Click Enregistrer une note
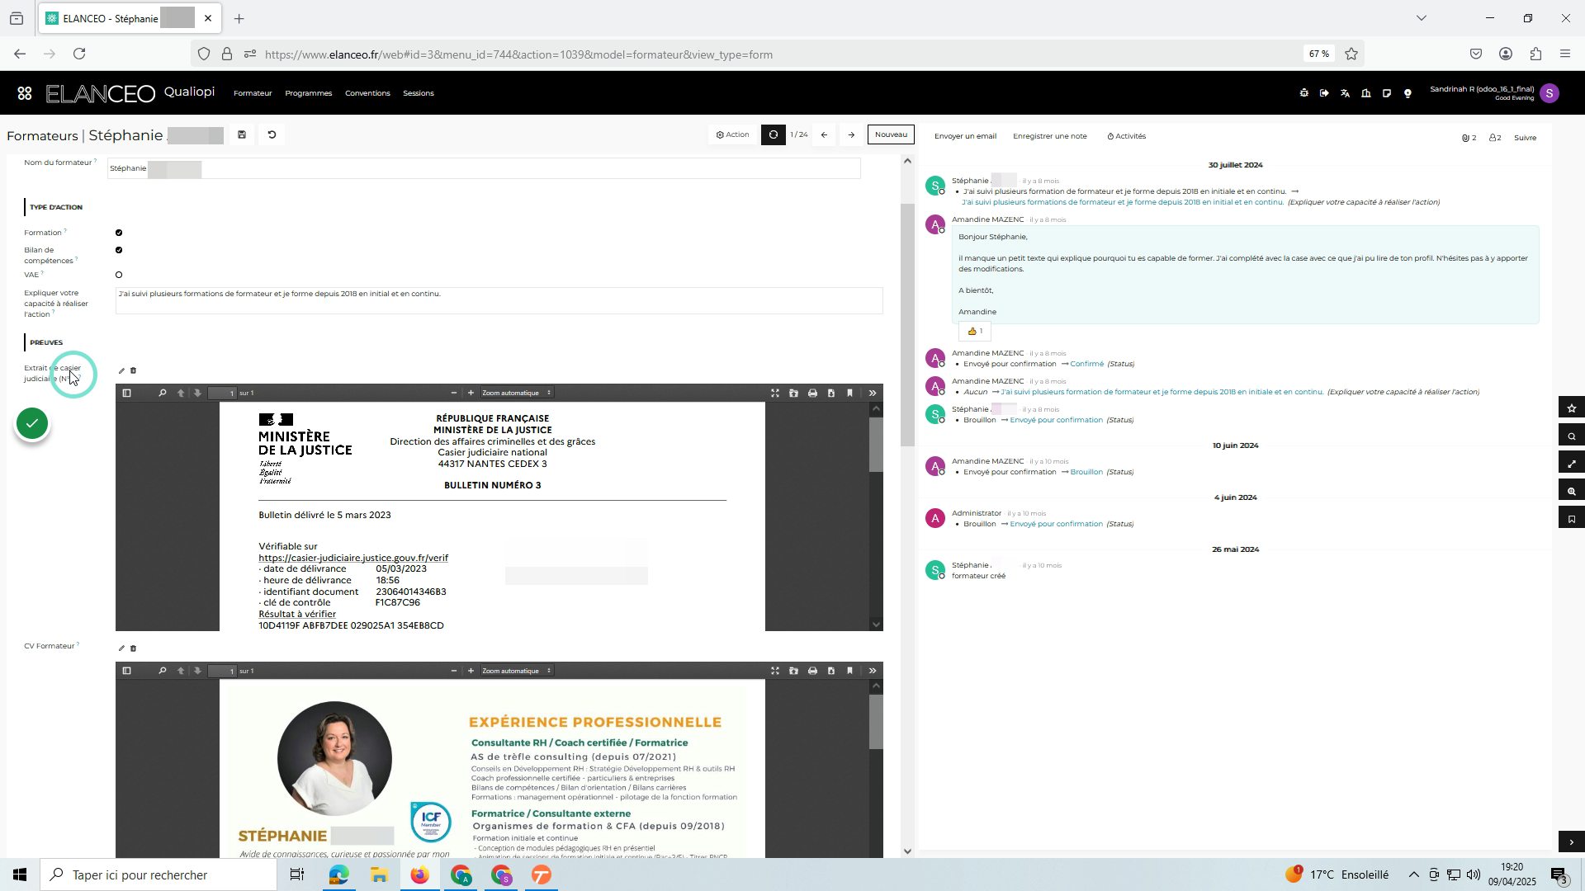 coord(1050,137)
